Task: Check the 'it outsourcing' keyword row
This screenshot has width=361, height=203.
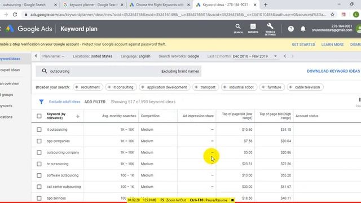Action: pos(39,130)
